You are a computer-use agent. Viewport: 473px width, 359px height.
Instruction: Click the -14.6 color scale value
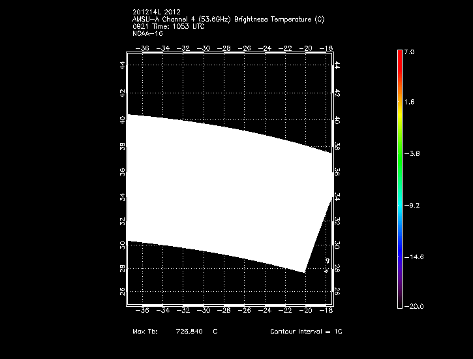[416, 257]
